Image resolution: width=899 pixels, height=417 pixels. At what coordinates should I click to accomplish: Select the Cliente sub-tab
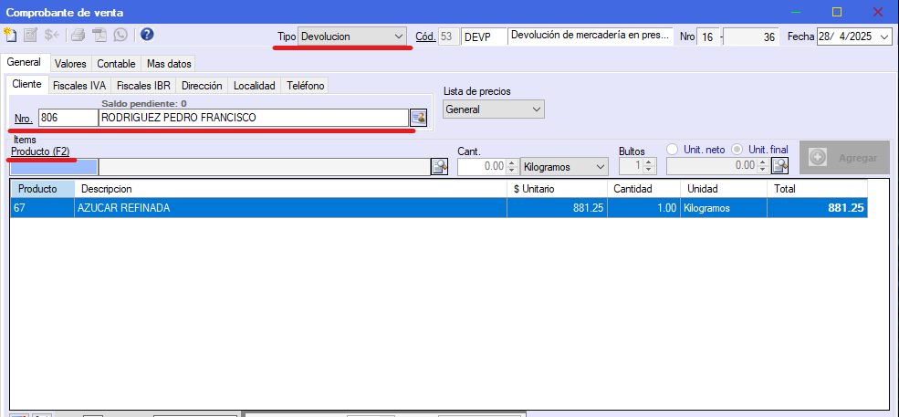pyautogui.click(x=27, y=84)
